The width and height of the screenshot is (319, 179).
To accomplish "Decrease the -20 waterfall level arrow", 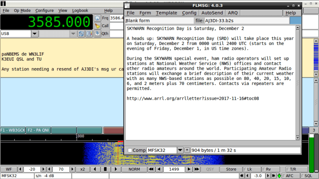I will [x=20, y=169].
